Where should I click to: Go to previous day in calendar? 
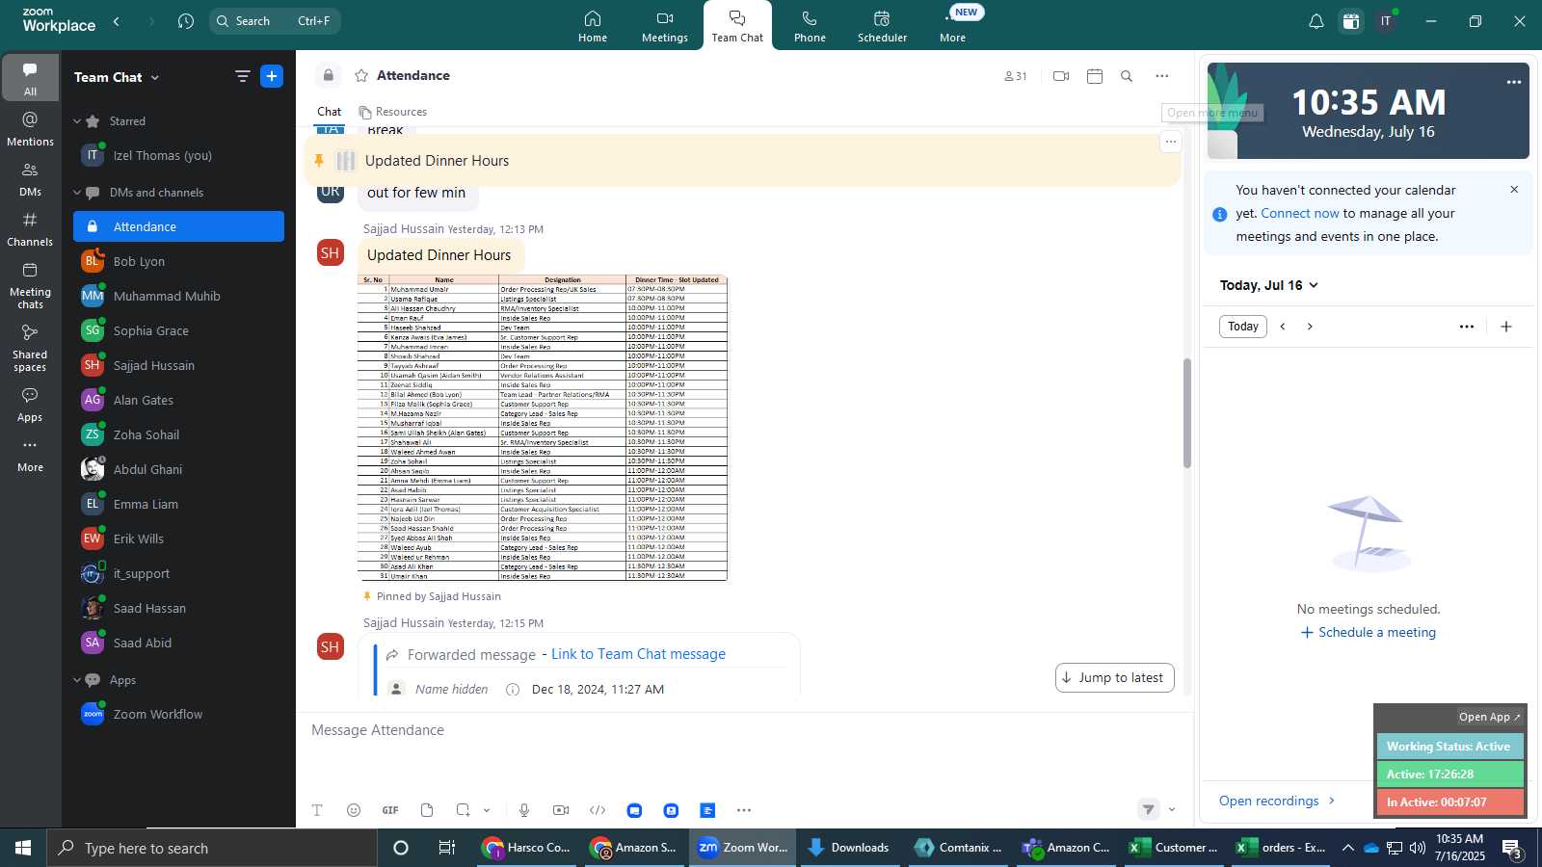click(1283, 327)
